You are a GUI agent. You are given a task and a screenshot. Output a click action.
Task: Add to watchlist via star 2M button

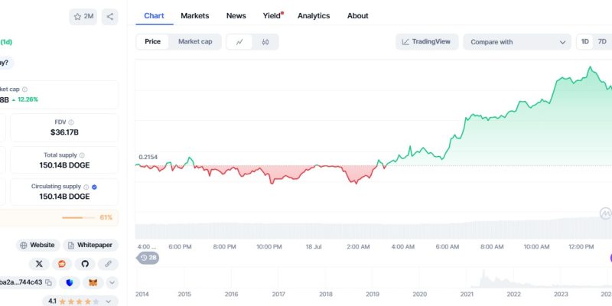point(83,17)
